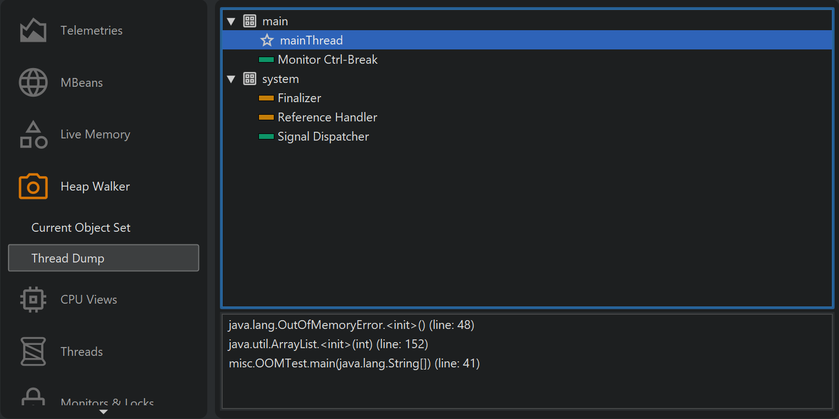This screenshot has height=419, width=839.
Task: Click the OOMTest.main stack frame line
Action: [x=354, y=364]
